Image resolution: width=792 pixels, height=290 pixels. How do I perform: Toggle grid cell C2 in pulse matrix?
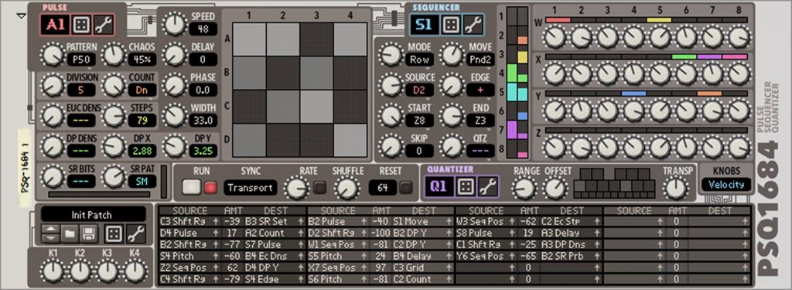283,107
